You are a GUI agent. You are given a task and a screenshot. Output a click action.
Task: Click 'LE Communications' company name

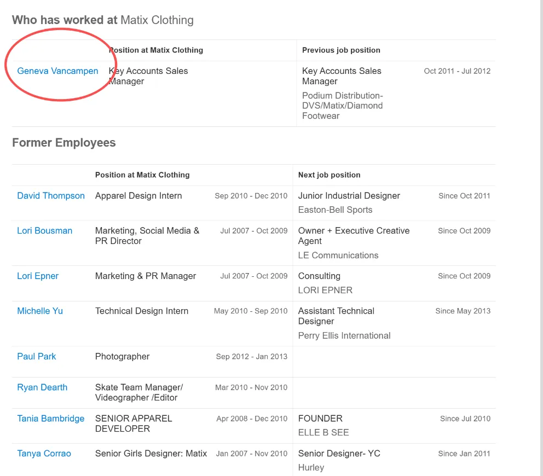pyautogui.click(x=338, y=255)
